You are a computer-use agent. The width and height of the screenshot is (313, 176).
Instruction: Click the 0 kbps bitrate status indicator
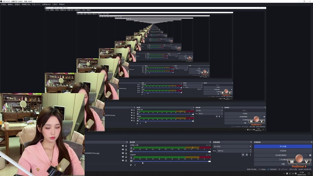[262, 169]
